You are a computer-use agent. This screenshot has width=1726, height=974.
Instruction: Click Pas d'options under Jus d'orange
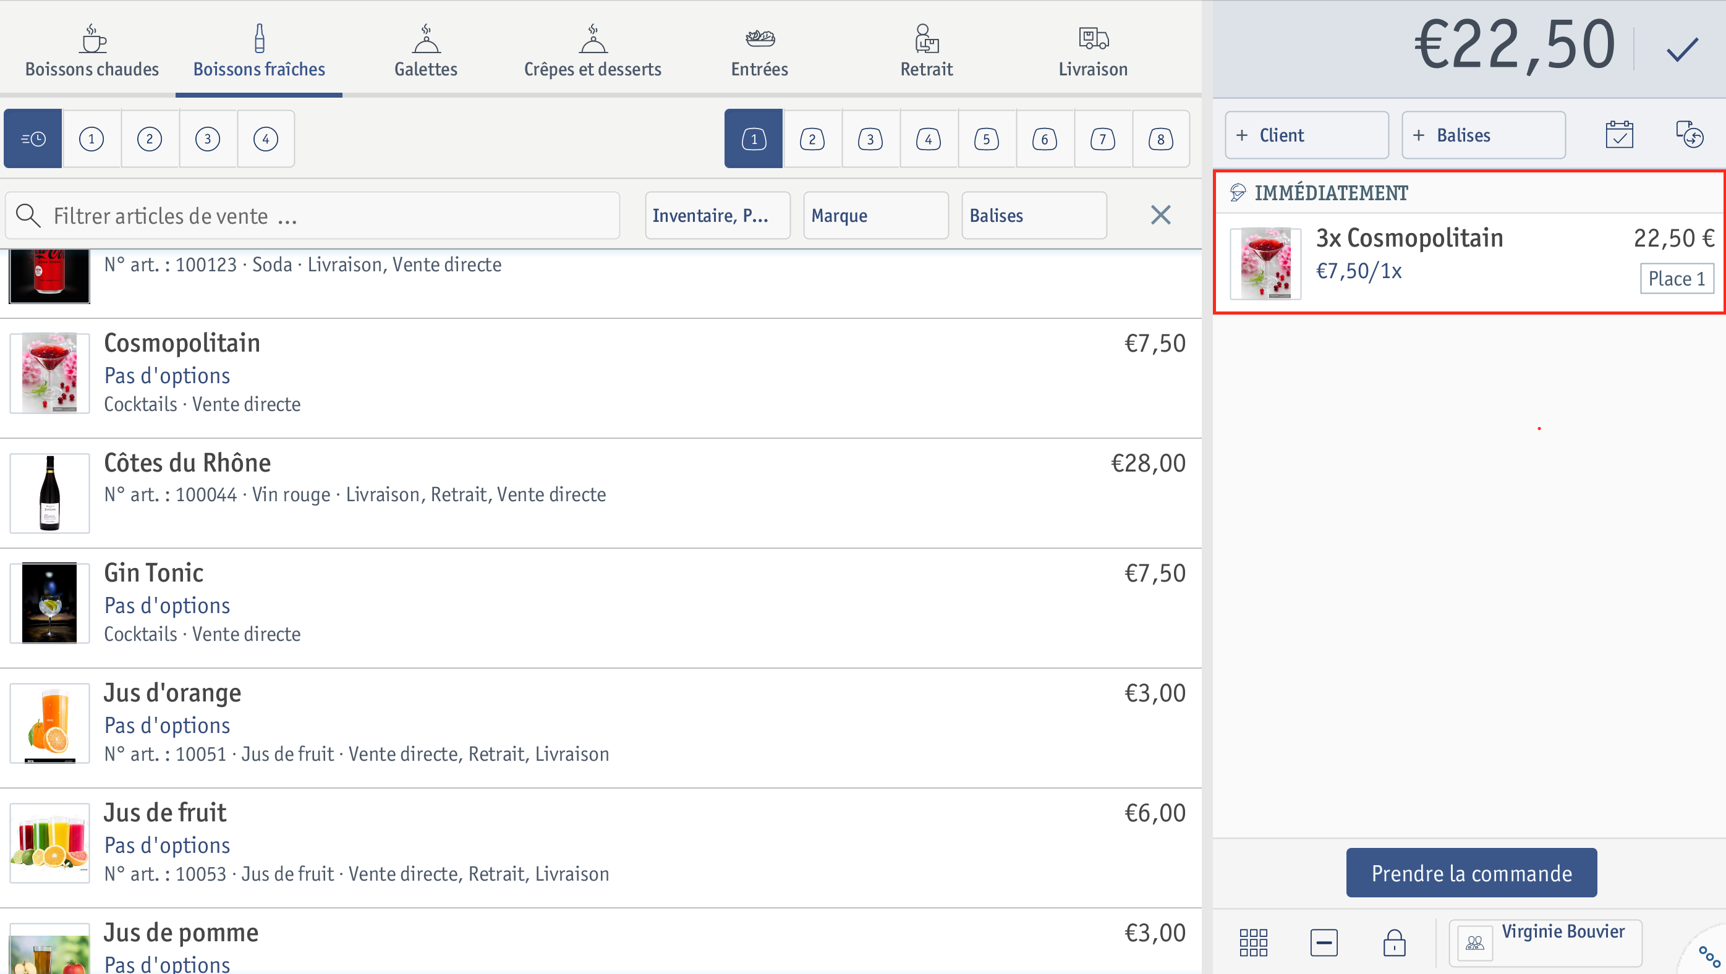tap(167, 726)
